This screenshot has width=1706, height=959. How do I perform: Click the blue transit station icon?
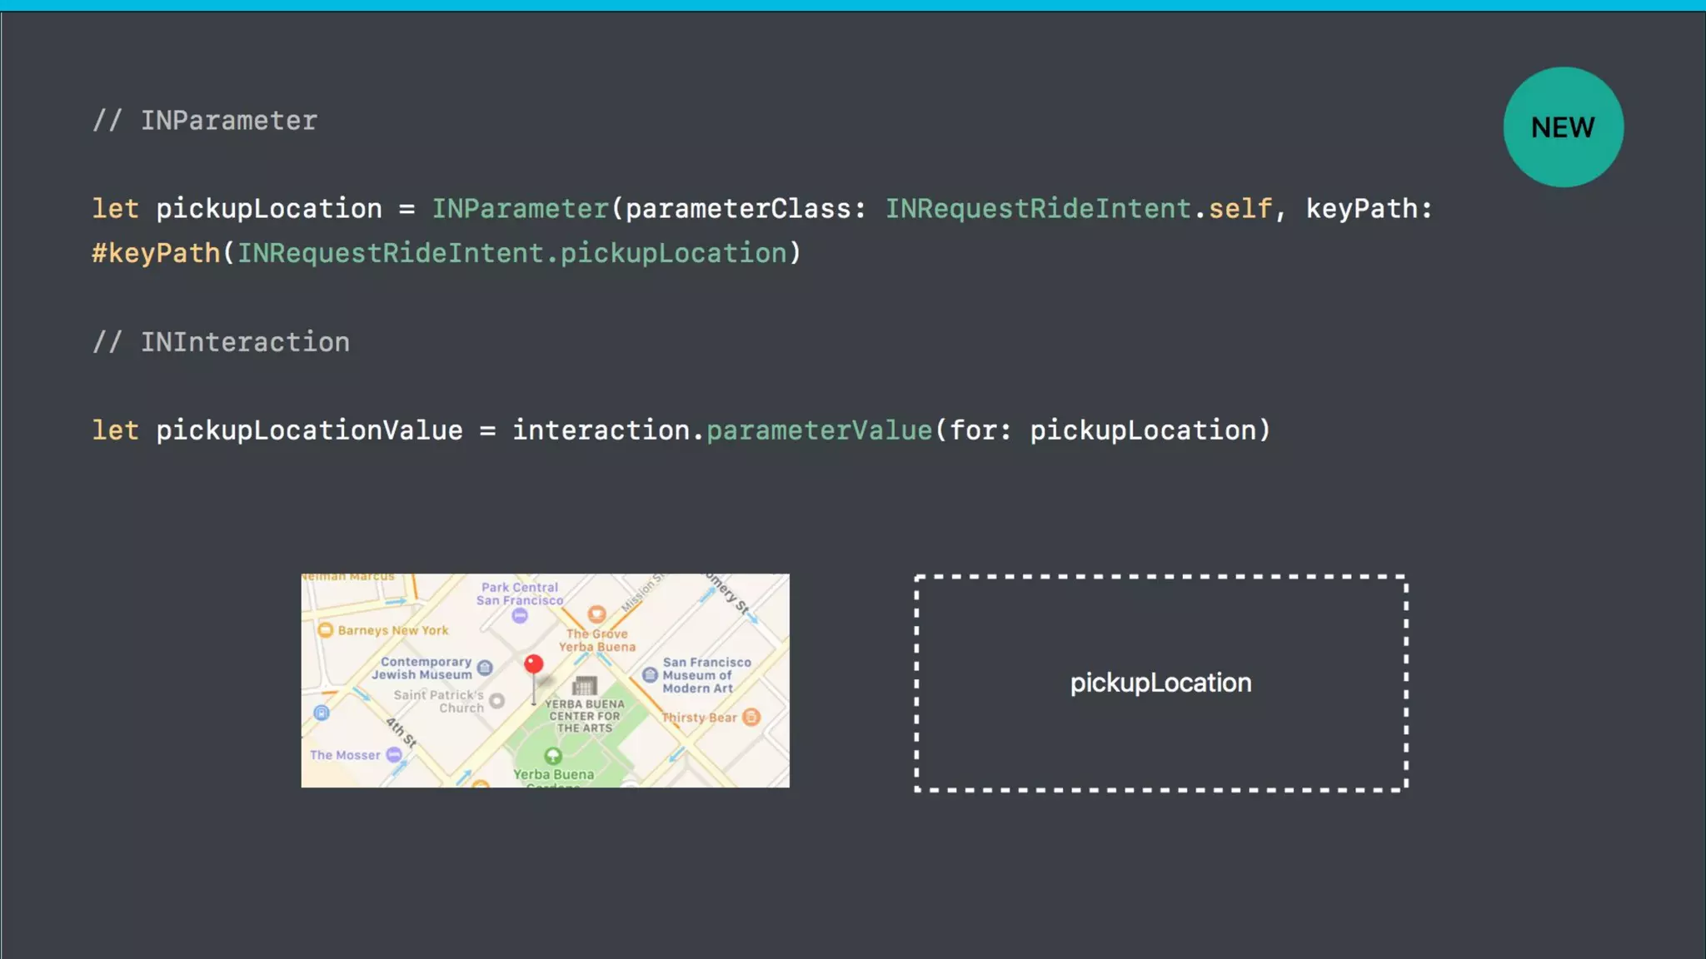pyautogui.click(x=322, y=713)
